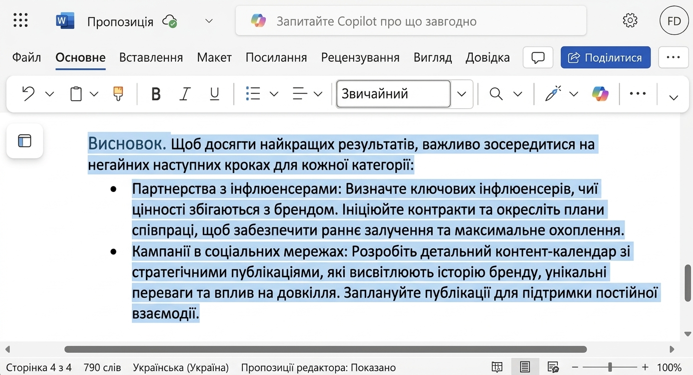The image size is (693, 375).
Task: Click the scroll down arrow
Action: click(x=688, y=334)
